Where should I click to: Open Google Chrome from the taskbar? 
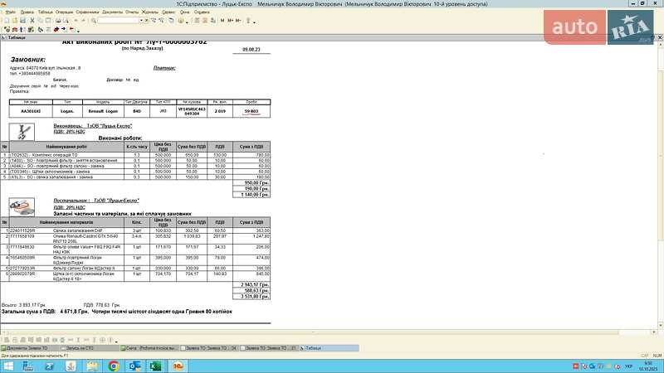click(x=114, y=366)
